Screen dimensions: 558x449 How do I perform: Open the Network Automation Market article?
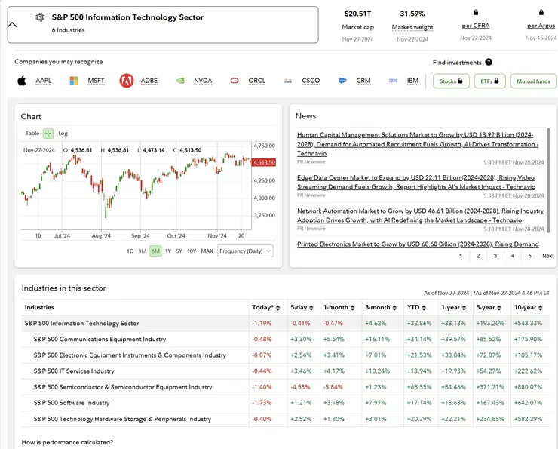420,215
